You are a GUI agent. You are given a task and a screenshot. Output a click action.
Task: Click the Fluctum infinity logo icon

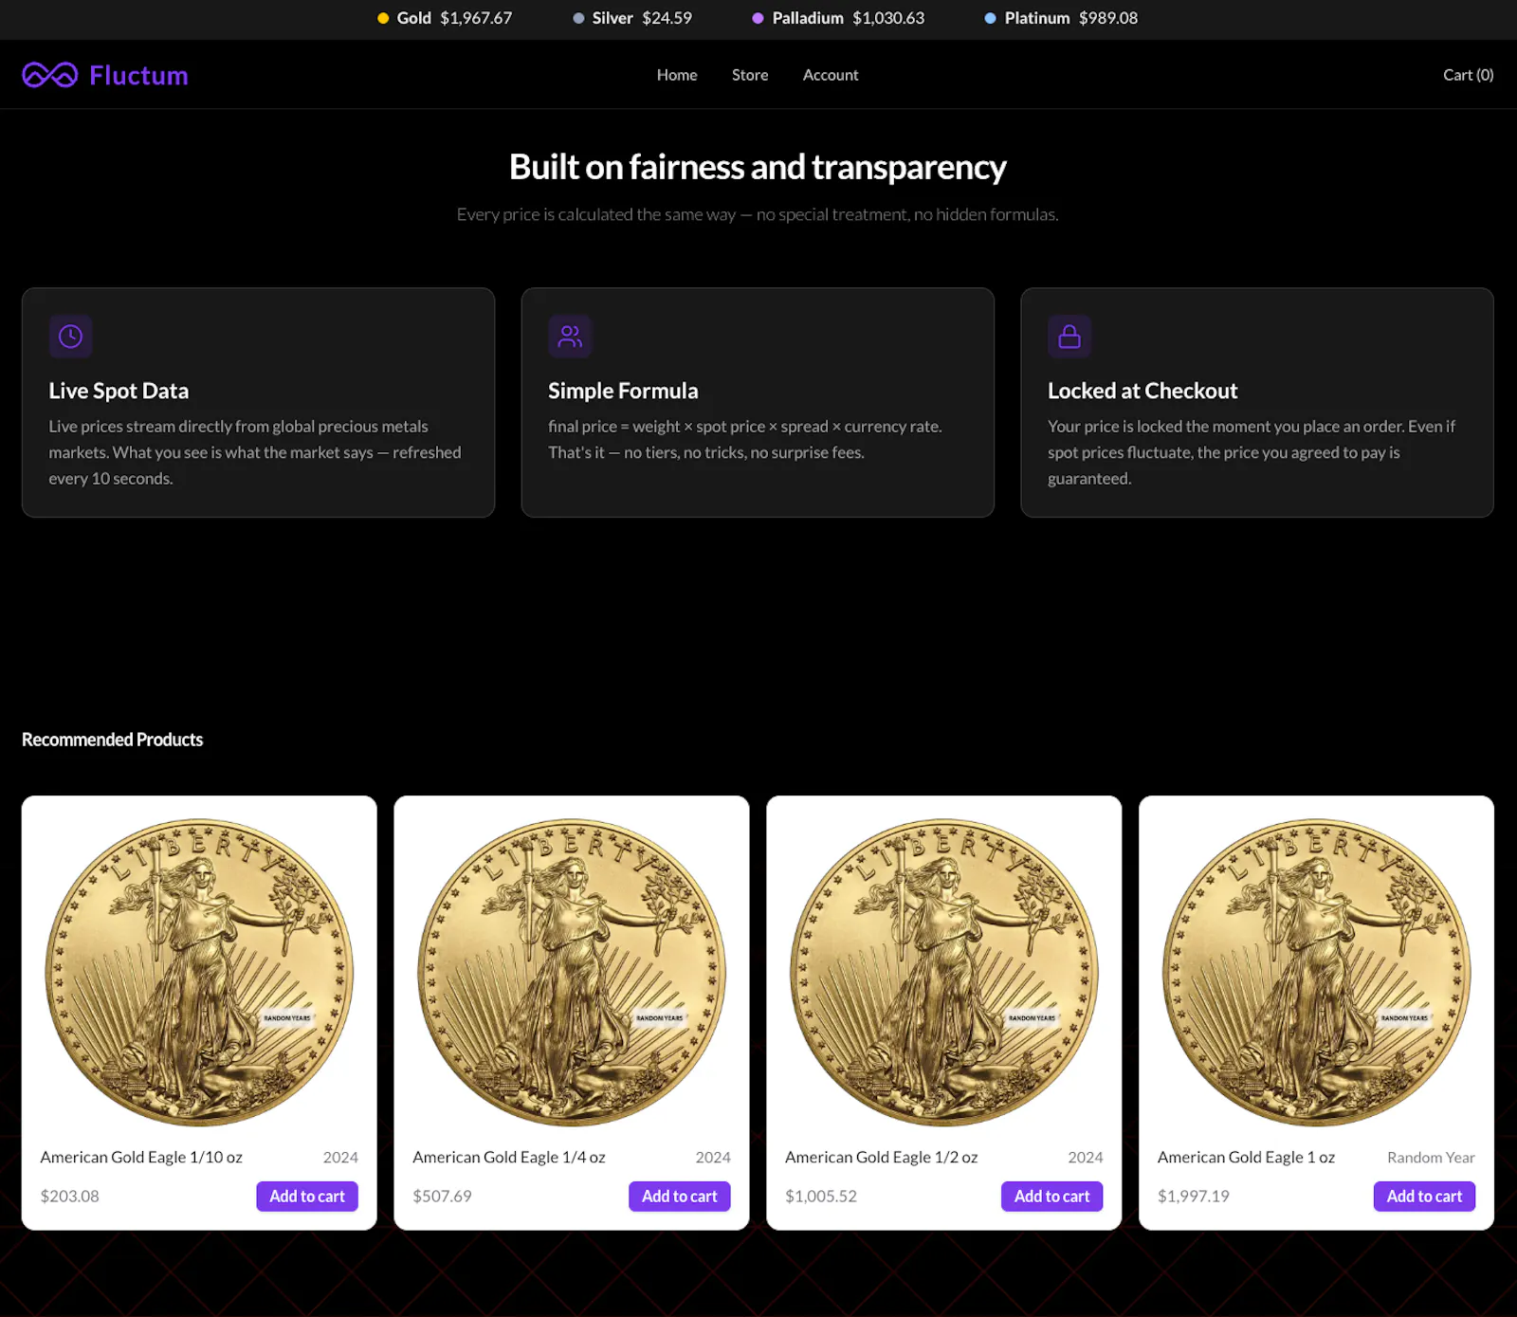pos(49,75)
